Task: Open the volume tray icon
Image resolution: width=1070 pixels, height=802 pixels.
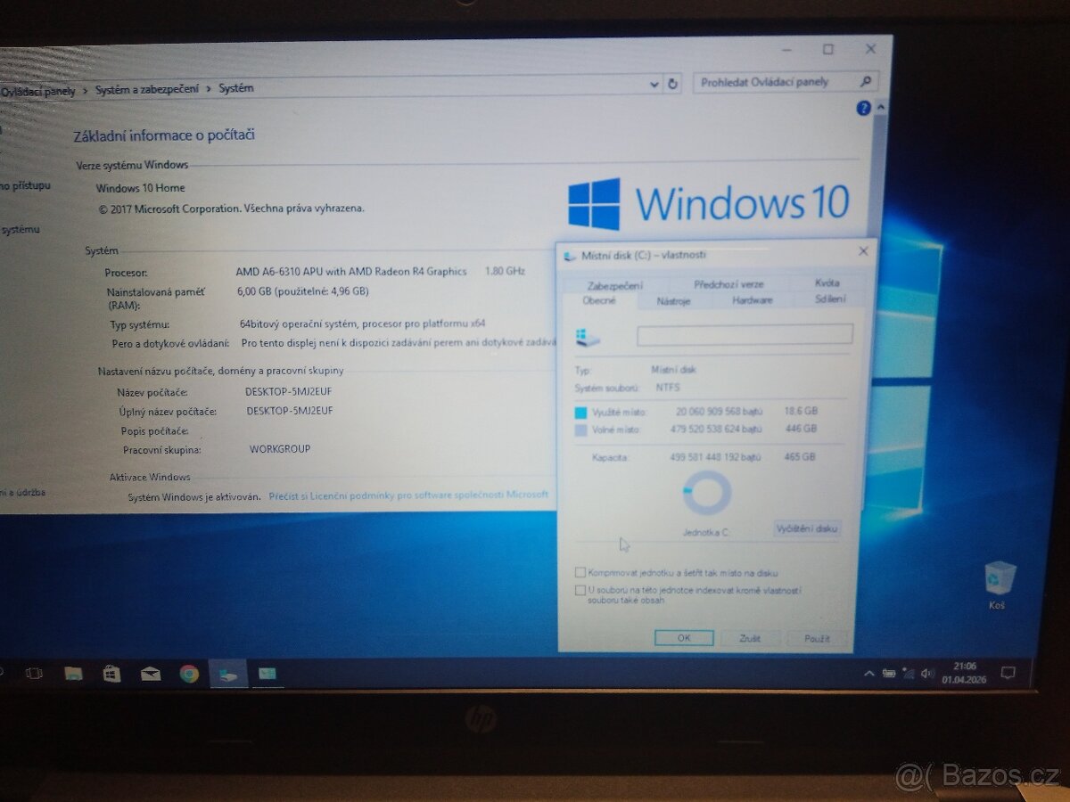Action: tap(927, 674)
